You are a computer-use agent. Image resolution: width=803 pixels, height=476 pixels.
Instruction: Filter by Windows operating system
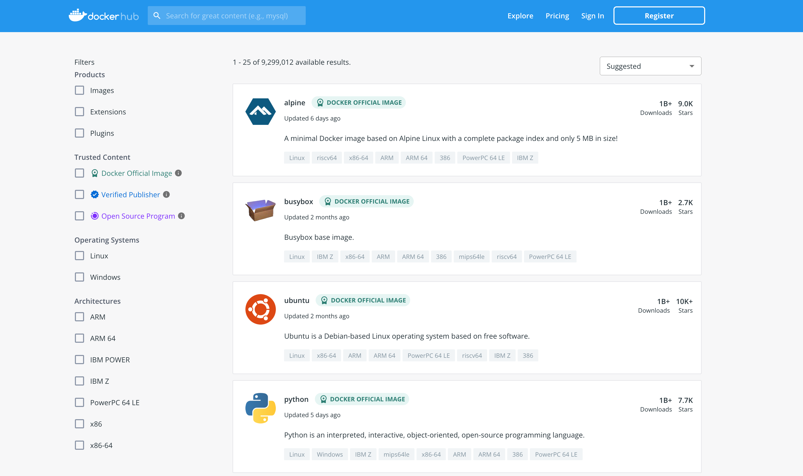click(x=79, y=277)
